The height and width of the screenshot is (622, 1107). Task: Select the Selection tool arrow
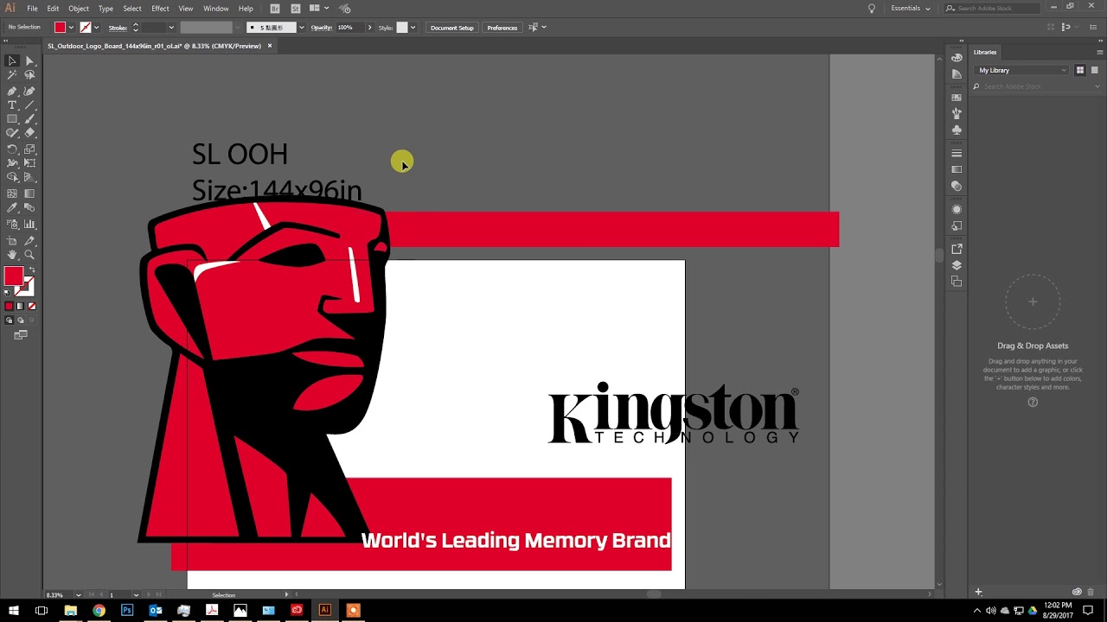[12, 60]
